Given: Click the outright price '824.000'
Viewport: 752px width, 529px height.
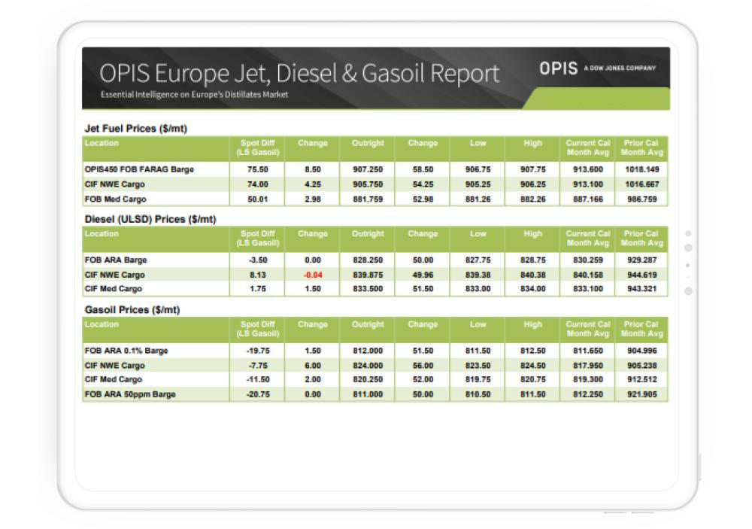Looking at the screenshot, I should tap(368, 366).
